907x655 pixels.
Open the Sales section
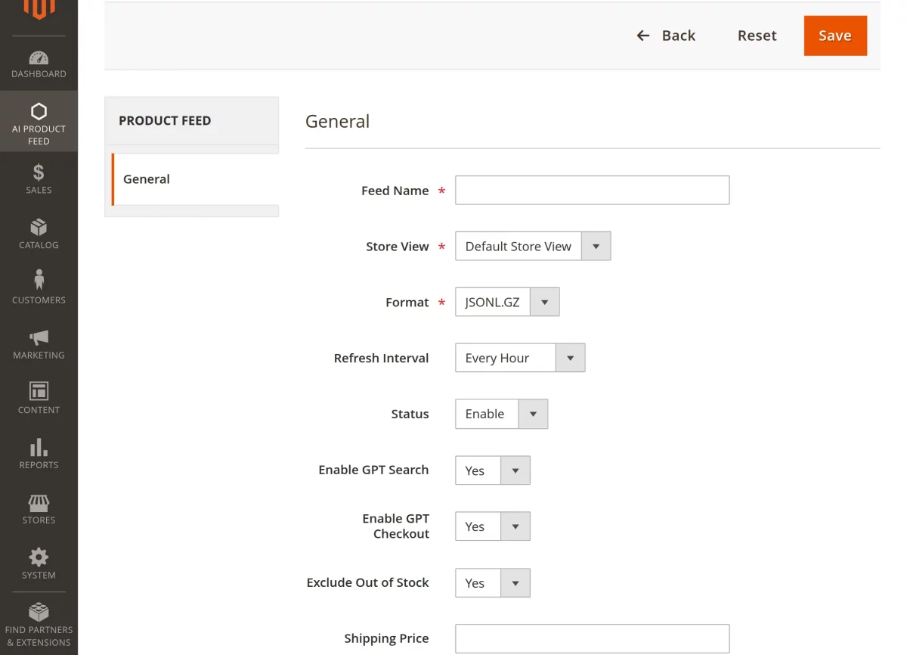click(x=39, y=178)
